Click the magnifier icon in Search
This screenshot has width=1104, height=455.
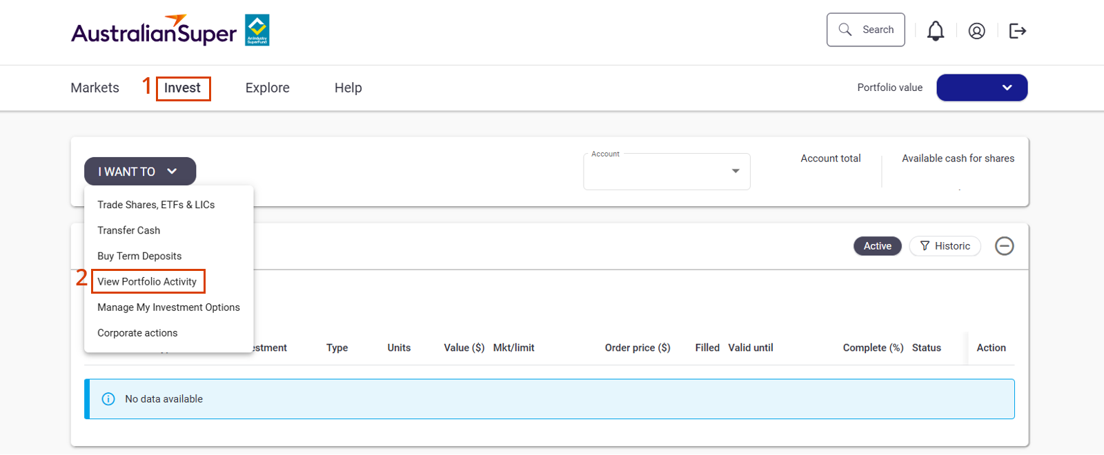point(845,30)
